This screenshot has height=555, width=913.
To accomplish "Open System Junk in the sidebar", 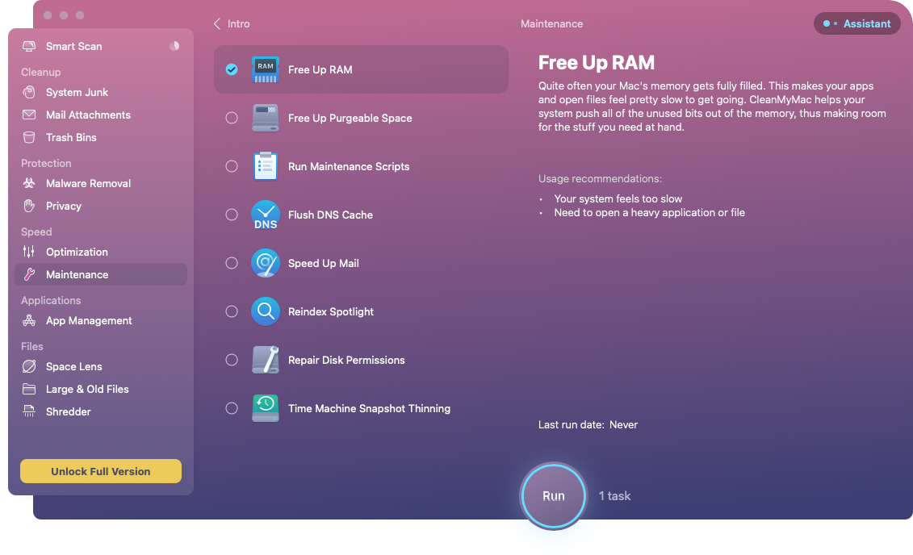I will click(x=101, y=92).
